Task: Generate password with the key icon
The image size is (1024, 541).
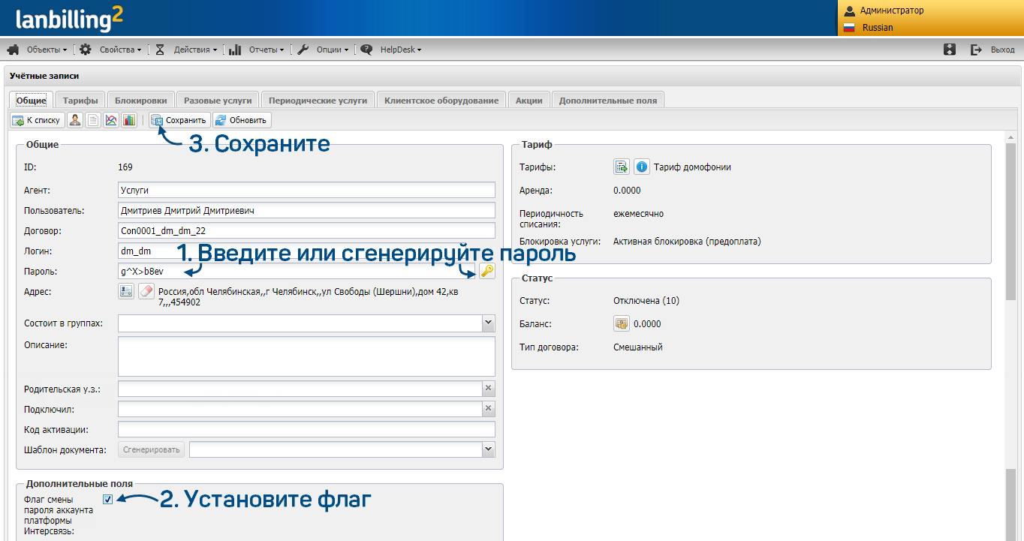Action: point(487,271)
